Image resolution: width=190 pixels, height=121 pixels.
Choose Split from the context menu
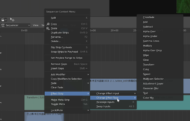tap(53, 18)
